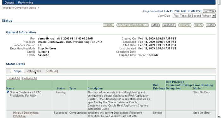Click the Retry button
The width and height of the screenshot is (221, 118).
[x=199, y=25]
